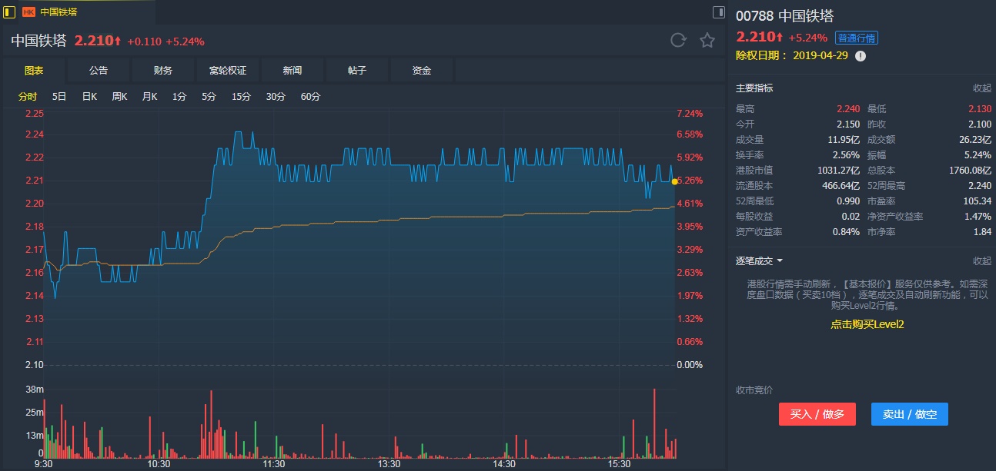996x471 pixels.
Task: Collapse the 主要指标 section via 收起
Action: coord(981,88)
